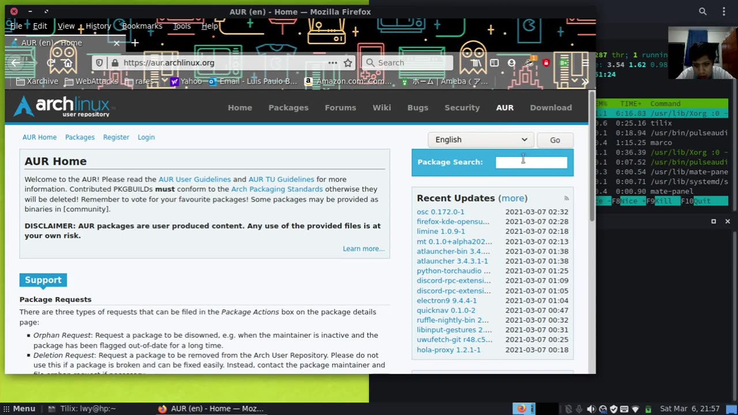Click the tracking protection shield icon
The width and height of the screenshot is (738, 415).
coord(99,63)
